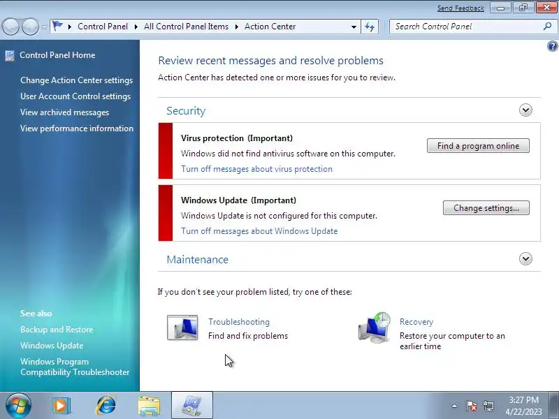Click the Virus protection (Important) title
The width and height of the screenshot is (559, 419).
click(237, 138)
